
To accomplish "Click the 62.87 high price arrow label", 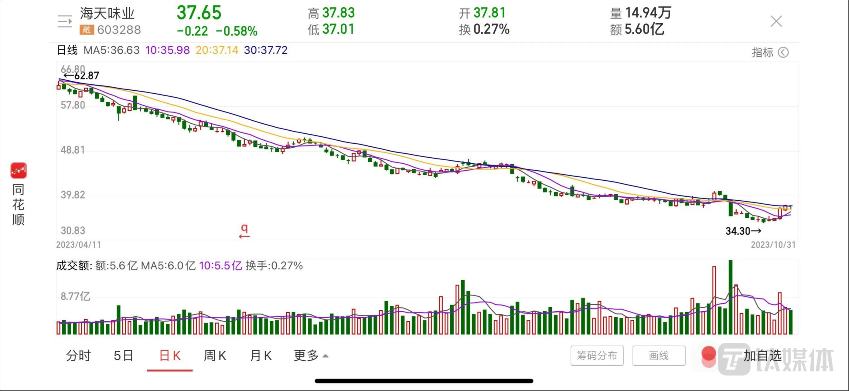I will (81, 76).
